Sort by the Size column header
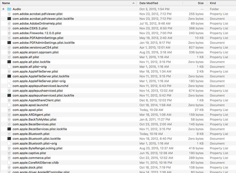Image resolution: width=236 pixels, height=173 pixels. click(x=201, y=3)
